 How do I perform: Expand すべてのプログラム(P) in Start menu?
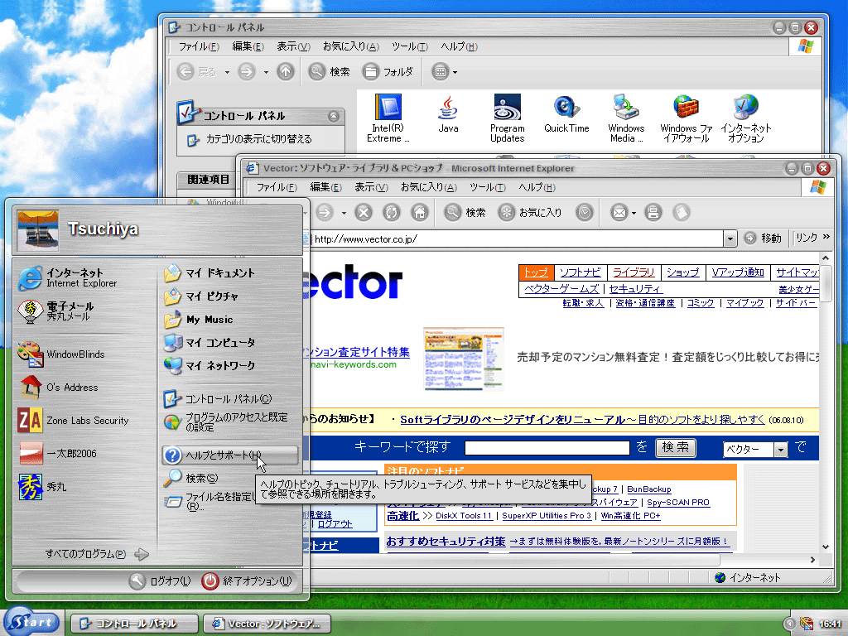pos(96,554)
